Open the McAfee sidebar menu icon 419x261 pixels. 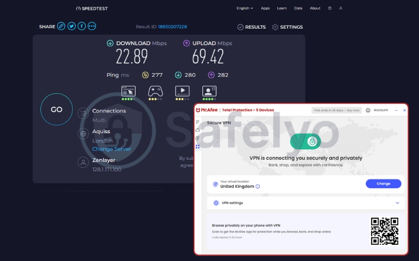pyautogui.click(x=197, y=122)
